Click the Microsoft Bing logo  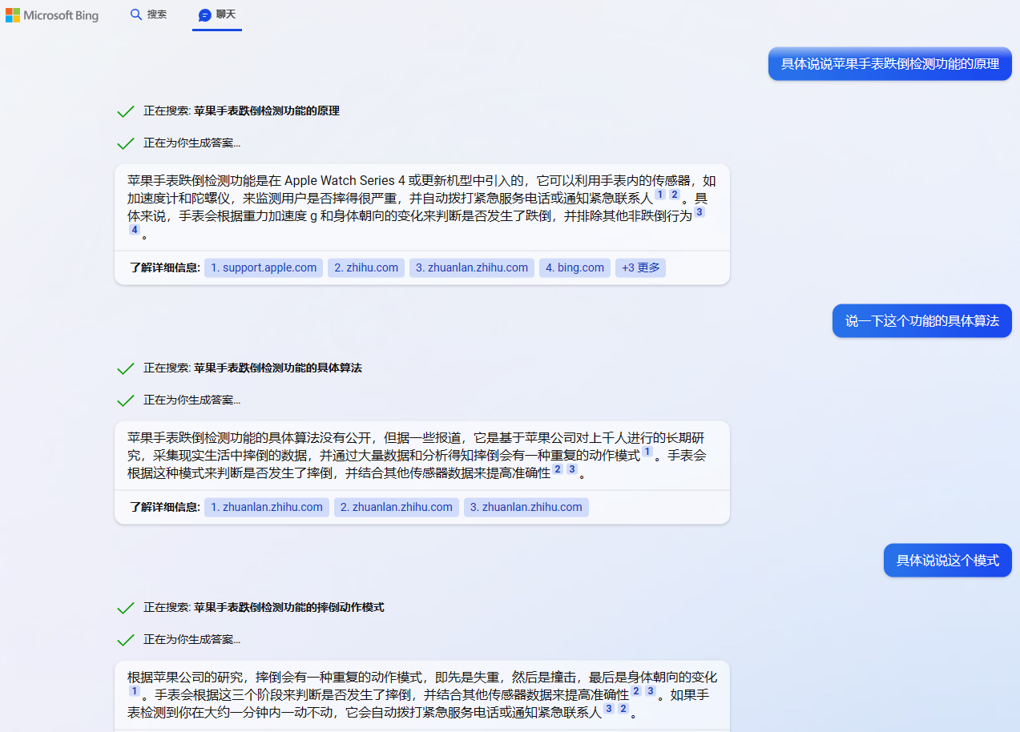pos(52,14)
